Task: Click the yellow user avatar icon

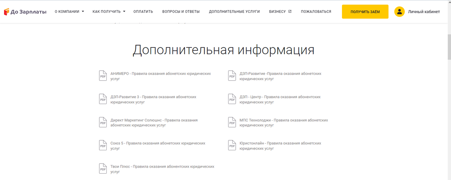Action: click(x=400, y=12)
